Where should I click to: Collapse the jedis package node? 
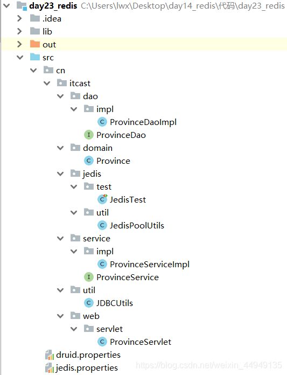point(60,173)
